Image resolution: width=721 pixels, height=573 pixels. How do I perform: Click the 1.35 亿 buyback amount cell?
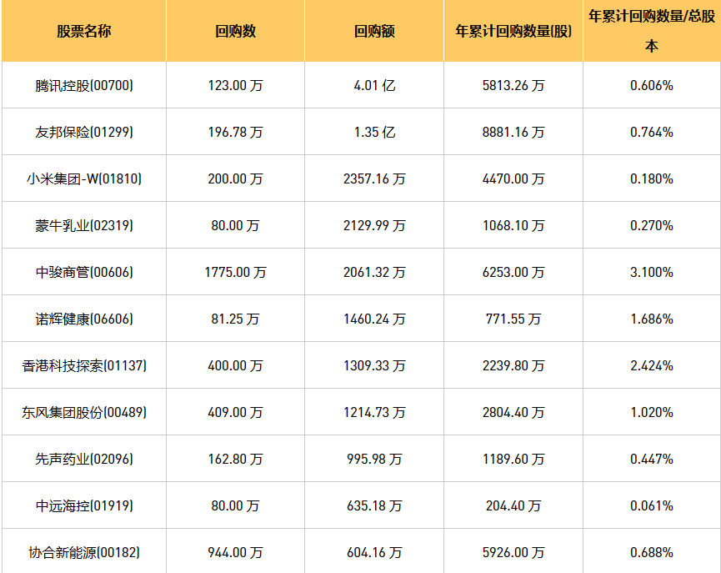(x=374, y=132)
